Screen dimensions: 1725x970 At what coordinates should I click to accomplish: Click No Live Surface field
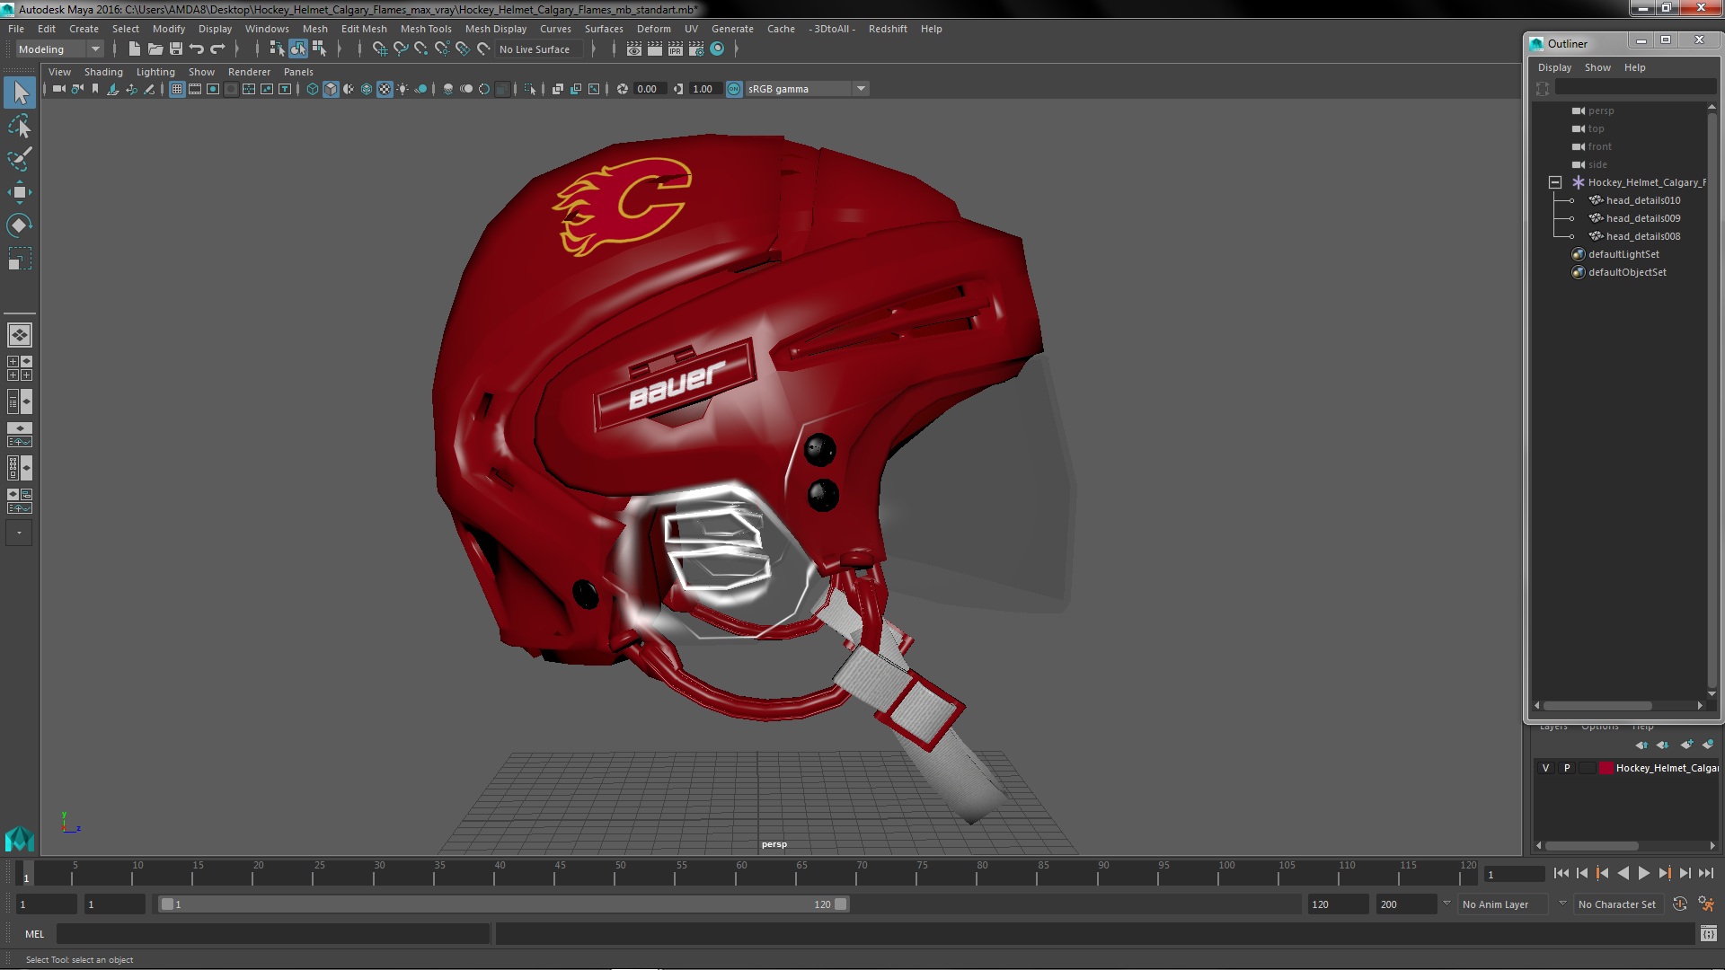pos(537,49)
